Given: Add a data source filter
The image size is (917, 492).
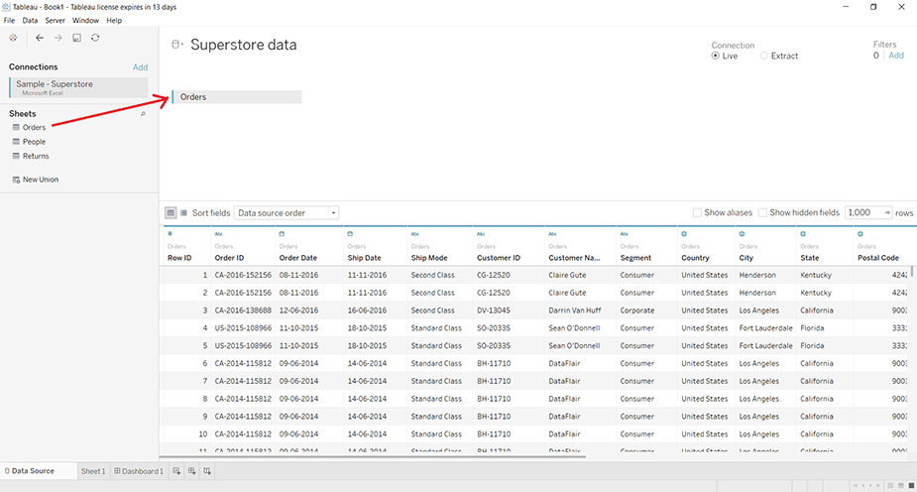Looking at the screenshot, I should click(896, 56).
